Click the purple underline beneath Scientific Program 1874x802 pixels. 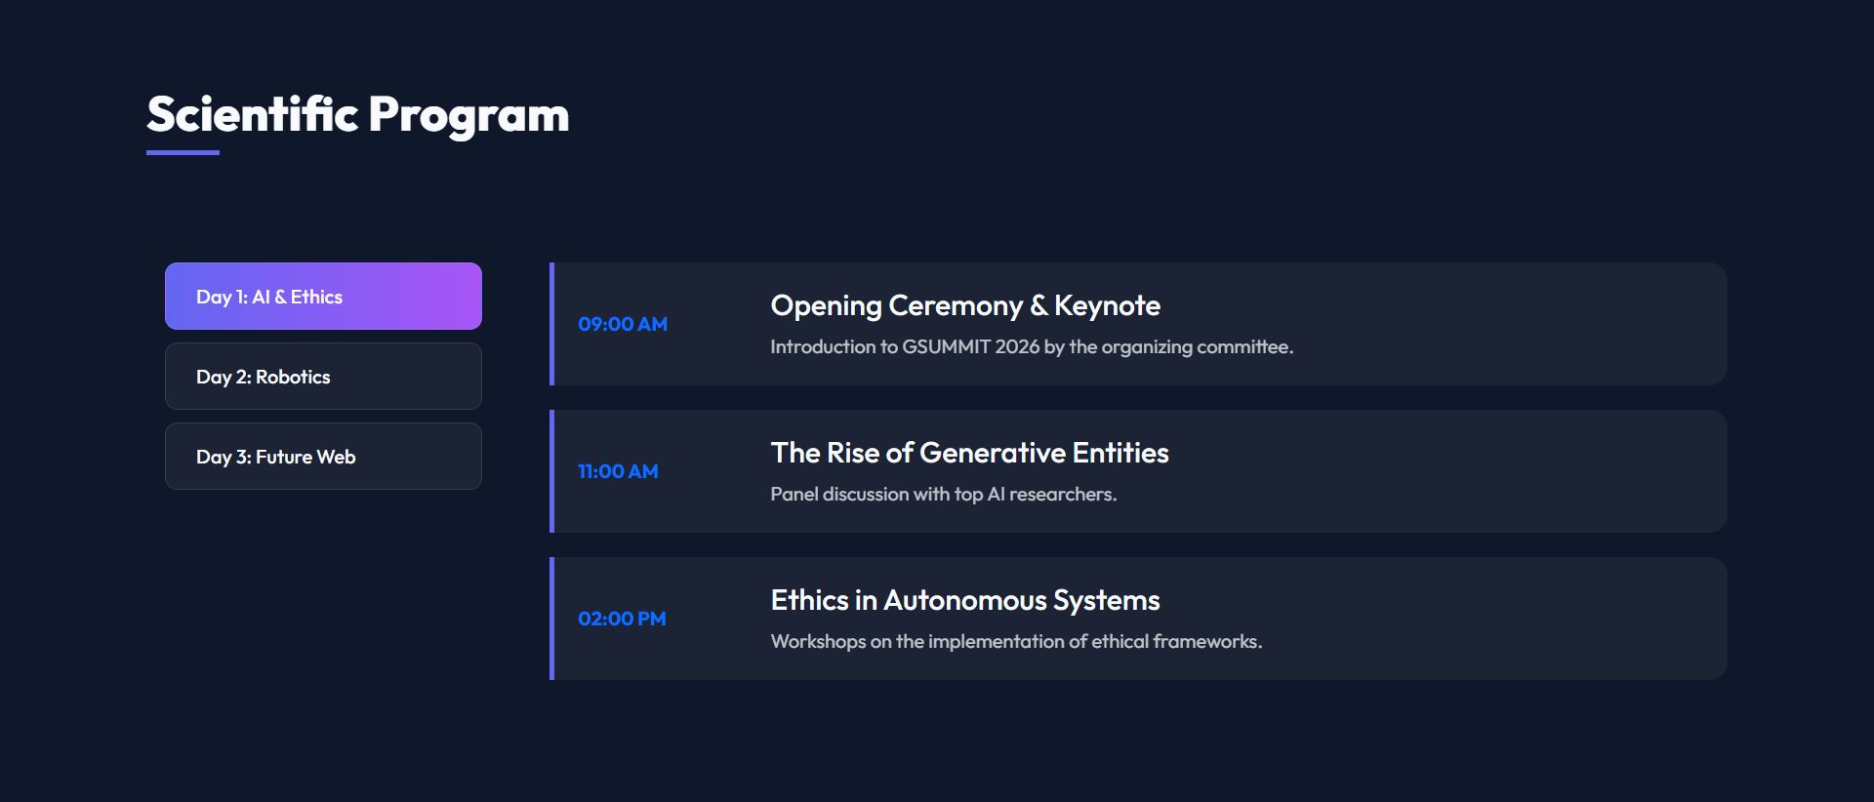183,153
